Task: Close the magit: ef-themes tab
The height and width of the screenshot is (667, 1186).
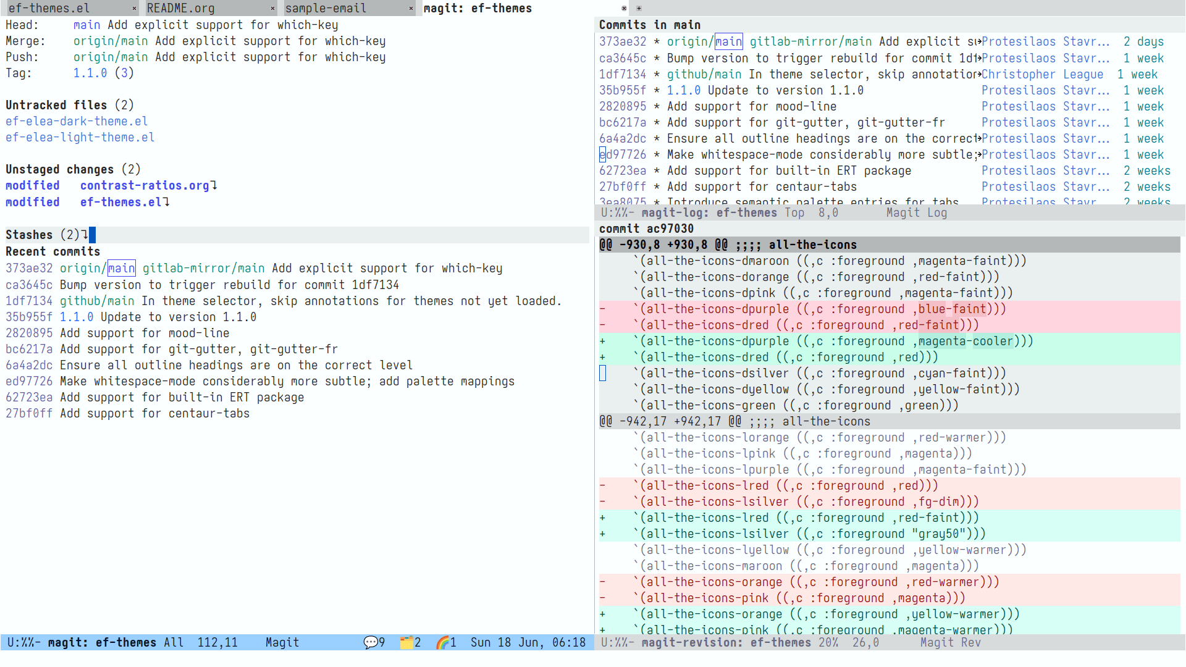Action: 624,8
